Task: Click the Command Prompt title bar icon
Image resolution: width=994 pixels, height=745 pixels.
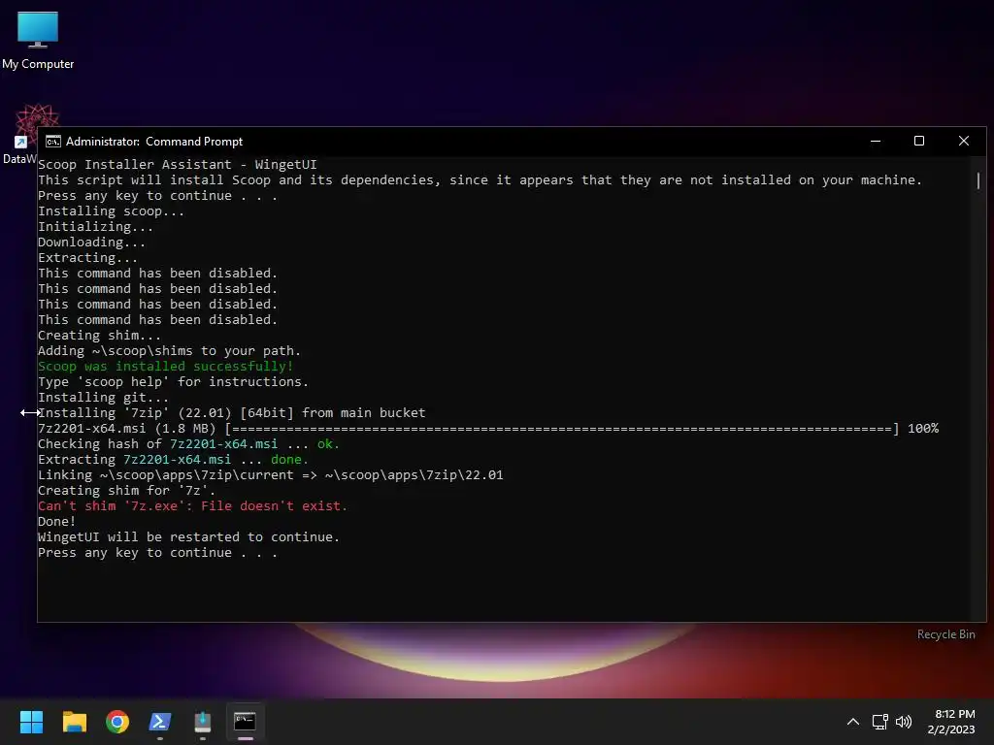Action: pyautogui.click(x=53, y=142)
